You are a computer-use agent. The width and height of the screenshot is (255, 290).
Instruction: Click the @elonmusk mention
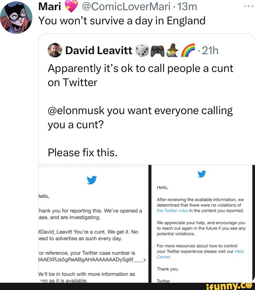81,110
